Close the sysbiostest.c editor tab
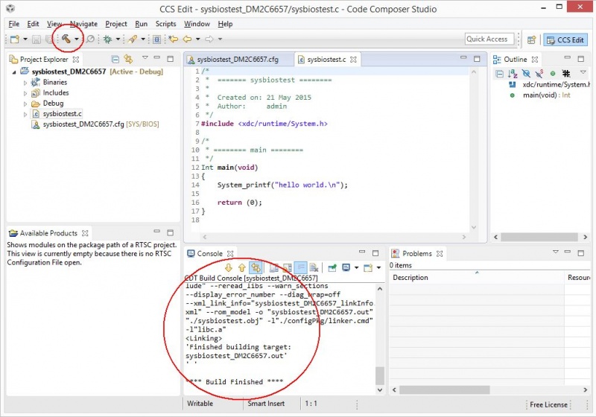Viewport: 596px width, 417px height. (x=353, y=60)
